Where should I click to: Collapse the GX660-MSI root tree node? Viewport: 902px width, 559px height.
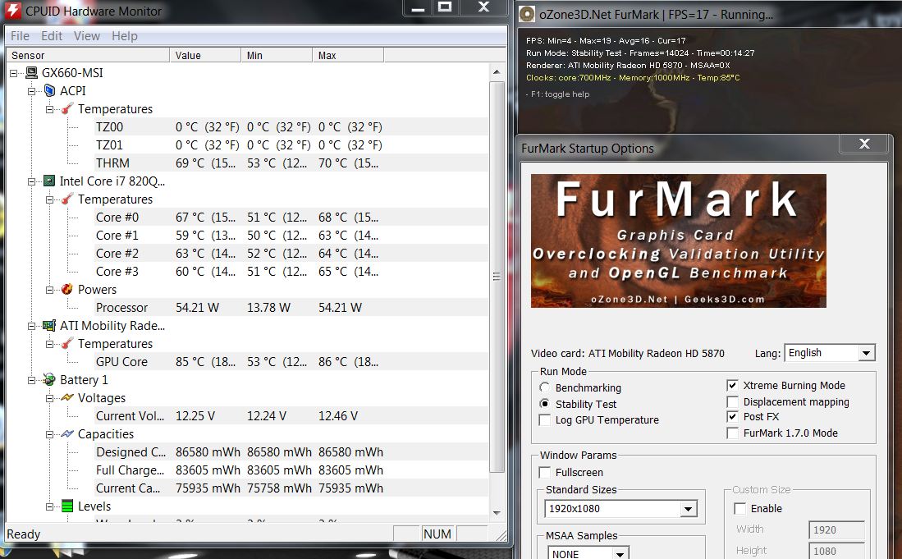[14, 73]
